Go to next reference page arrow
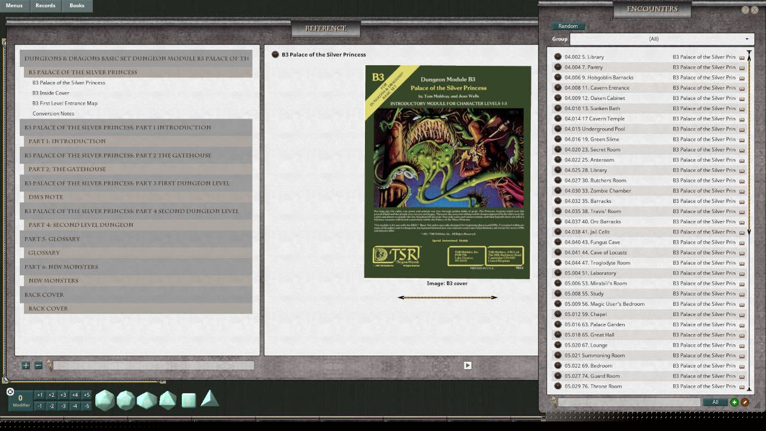The height and width of the screenshot is (431, 766). click(x=467, y=365)
